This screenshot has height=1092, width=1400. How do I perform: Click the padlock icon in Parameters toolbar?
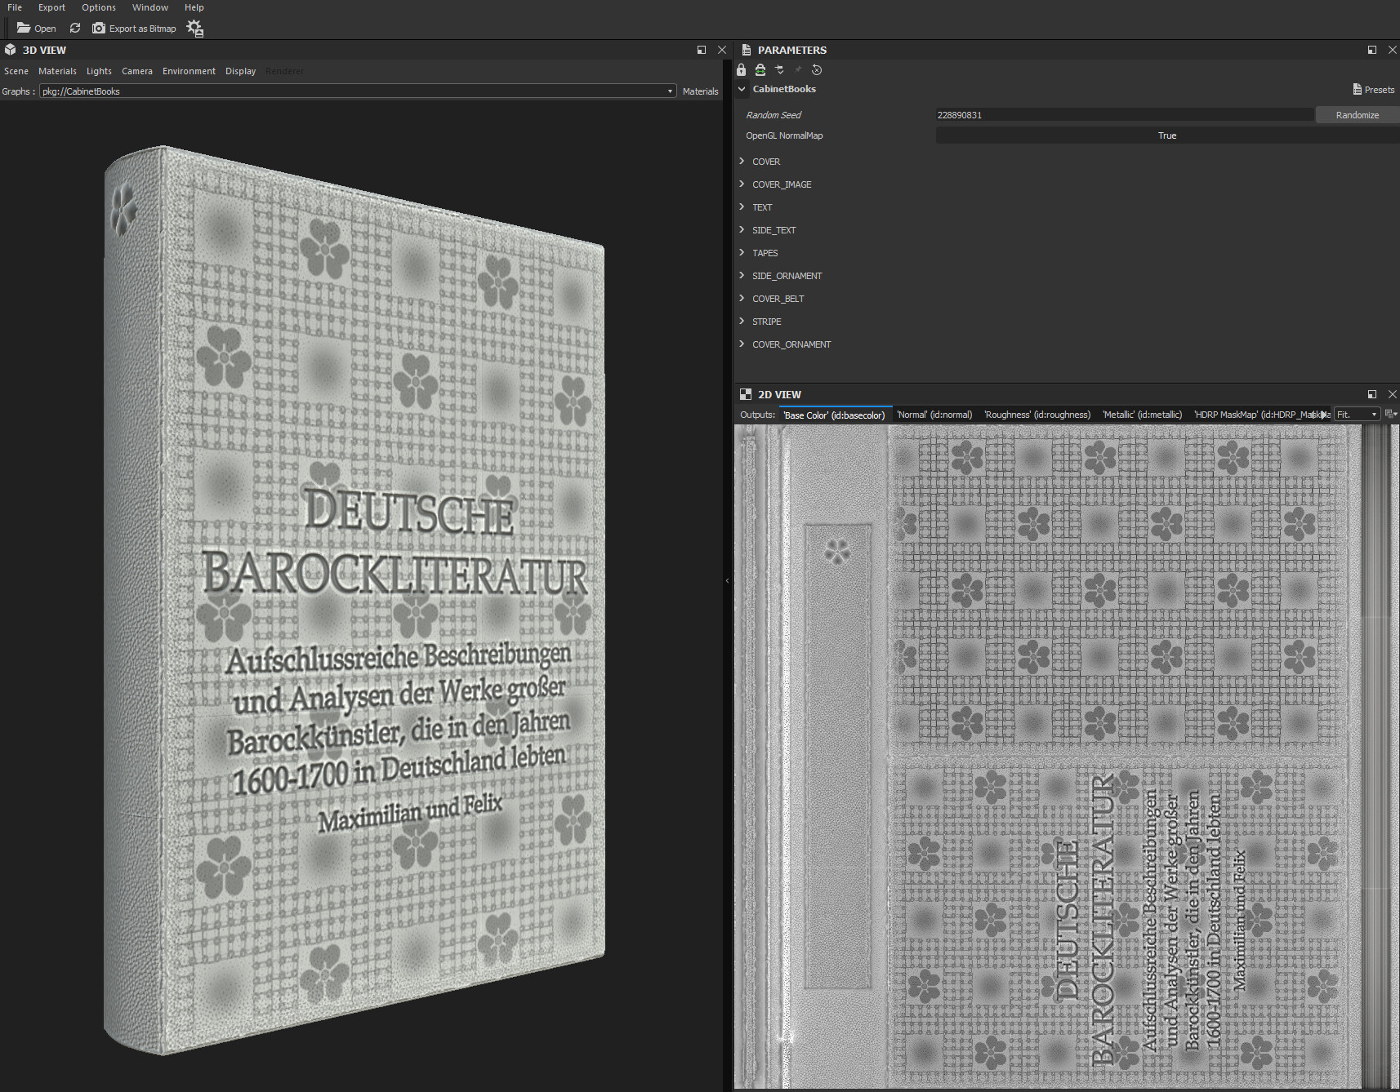(x=742, y=70)
